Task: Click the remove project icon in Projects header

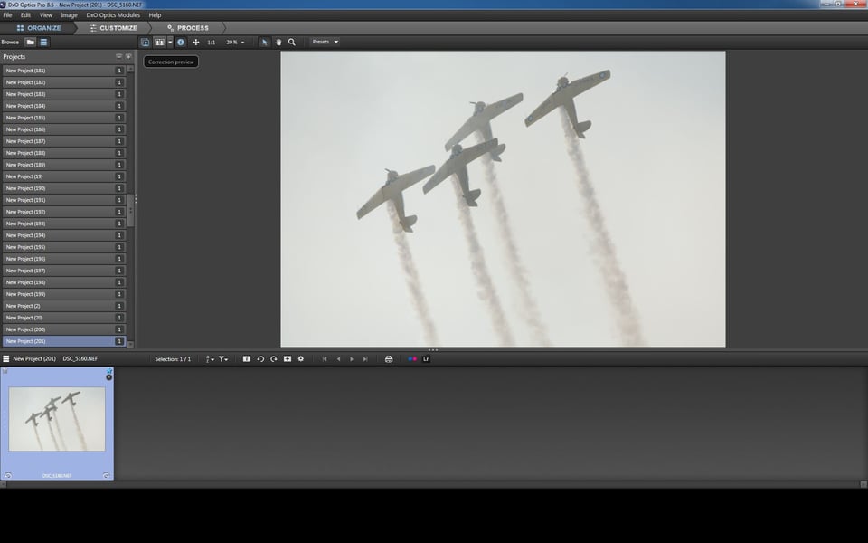Action: coord(118,56)
